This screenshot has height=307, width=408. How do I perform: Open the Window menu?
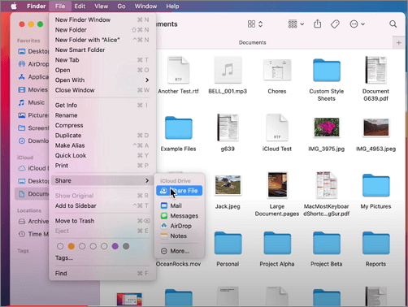click(x=145, y=6)
